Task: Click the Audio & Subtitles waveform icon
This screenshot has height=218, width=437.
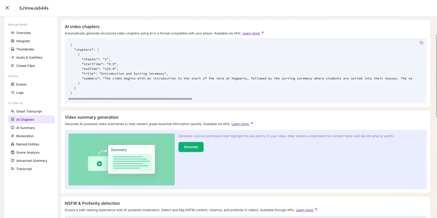Action: [x=13, y=57]
